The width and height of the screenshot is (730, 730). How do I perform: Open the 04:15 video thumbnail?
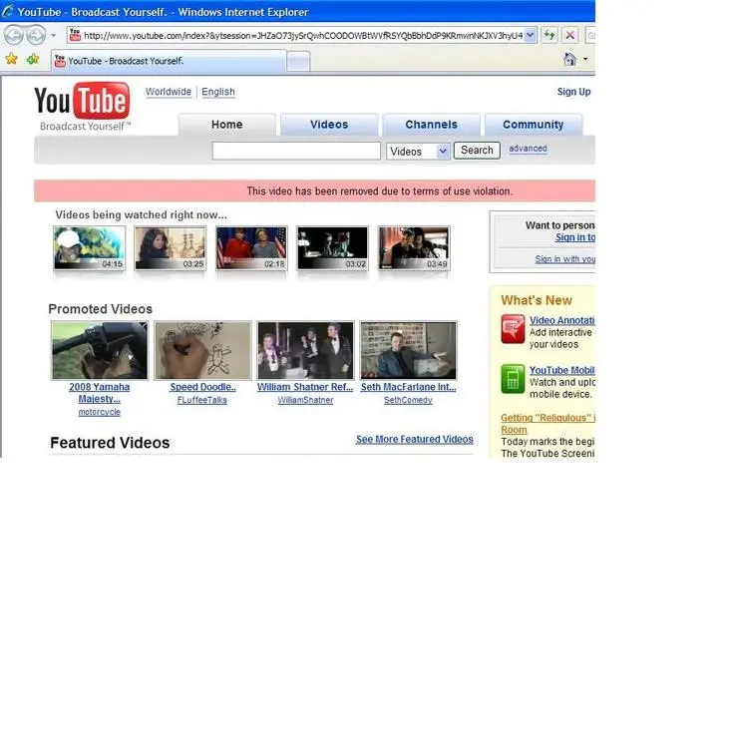(90, 248)
